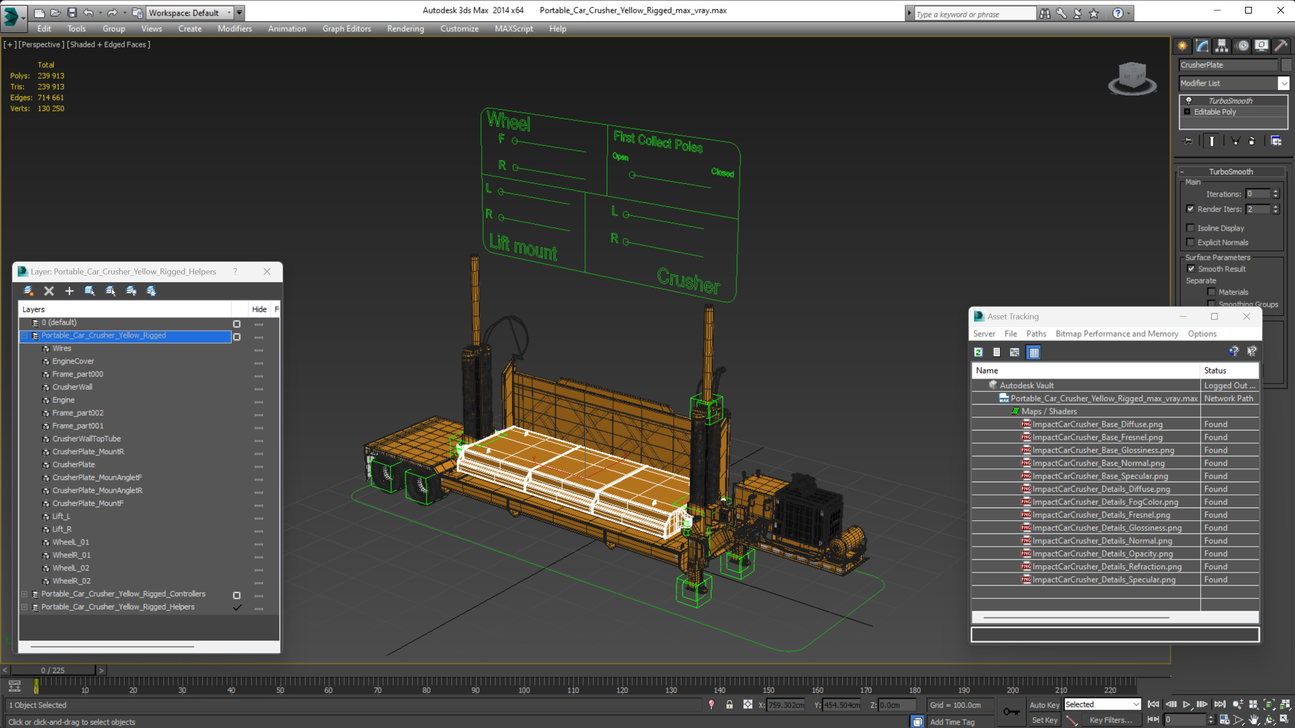
Task: Open the Workspace Default dropdown
Action: coord(190,13)
